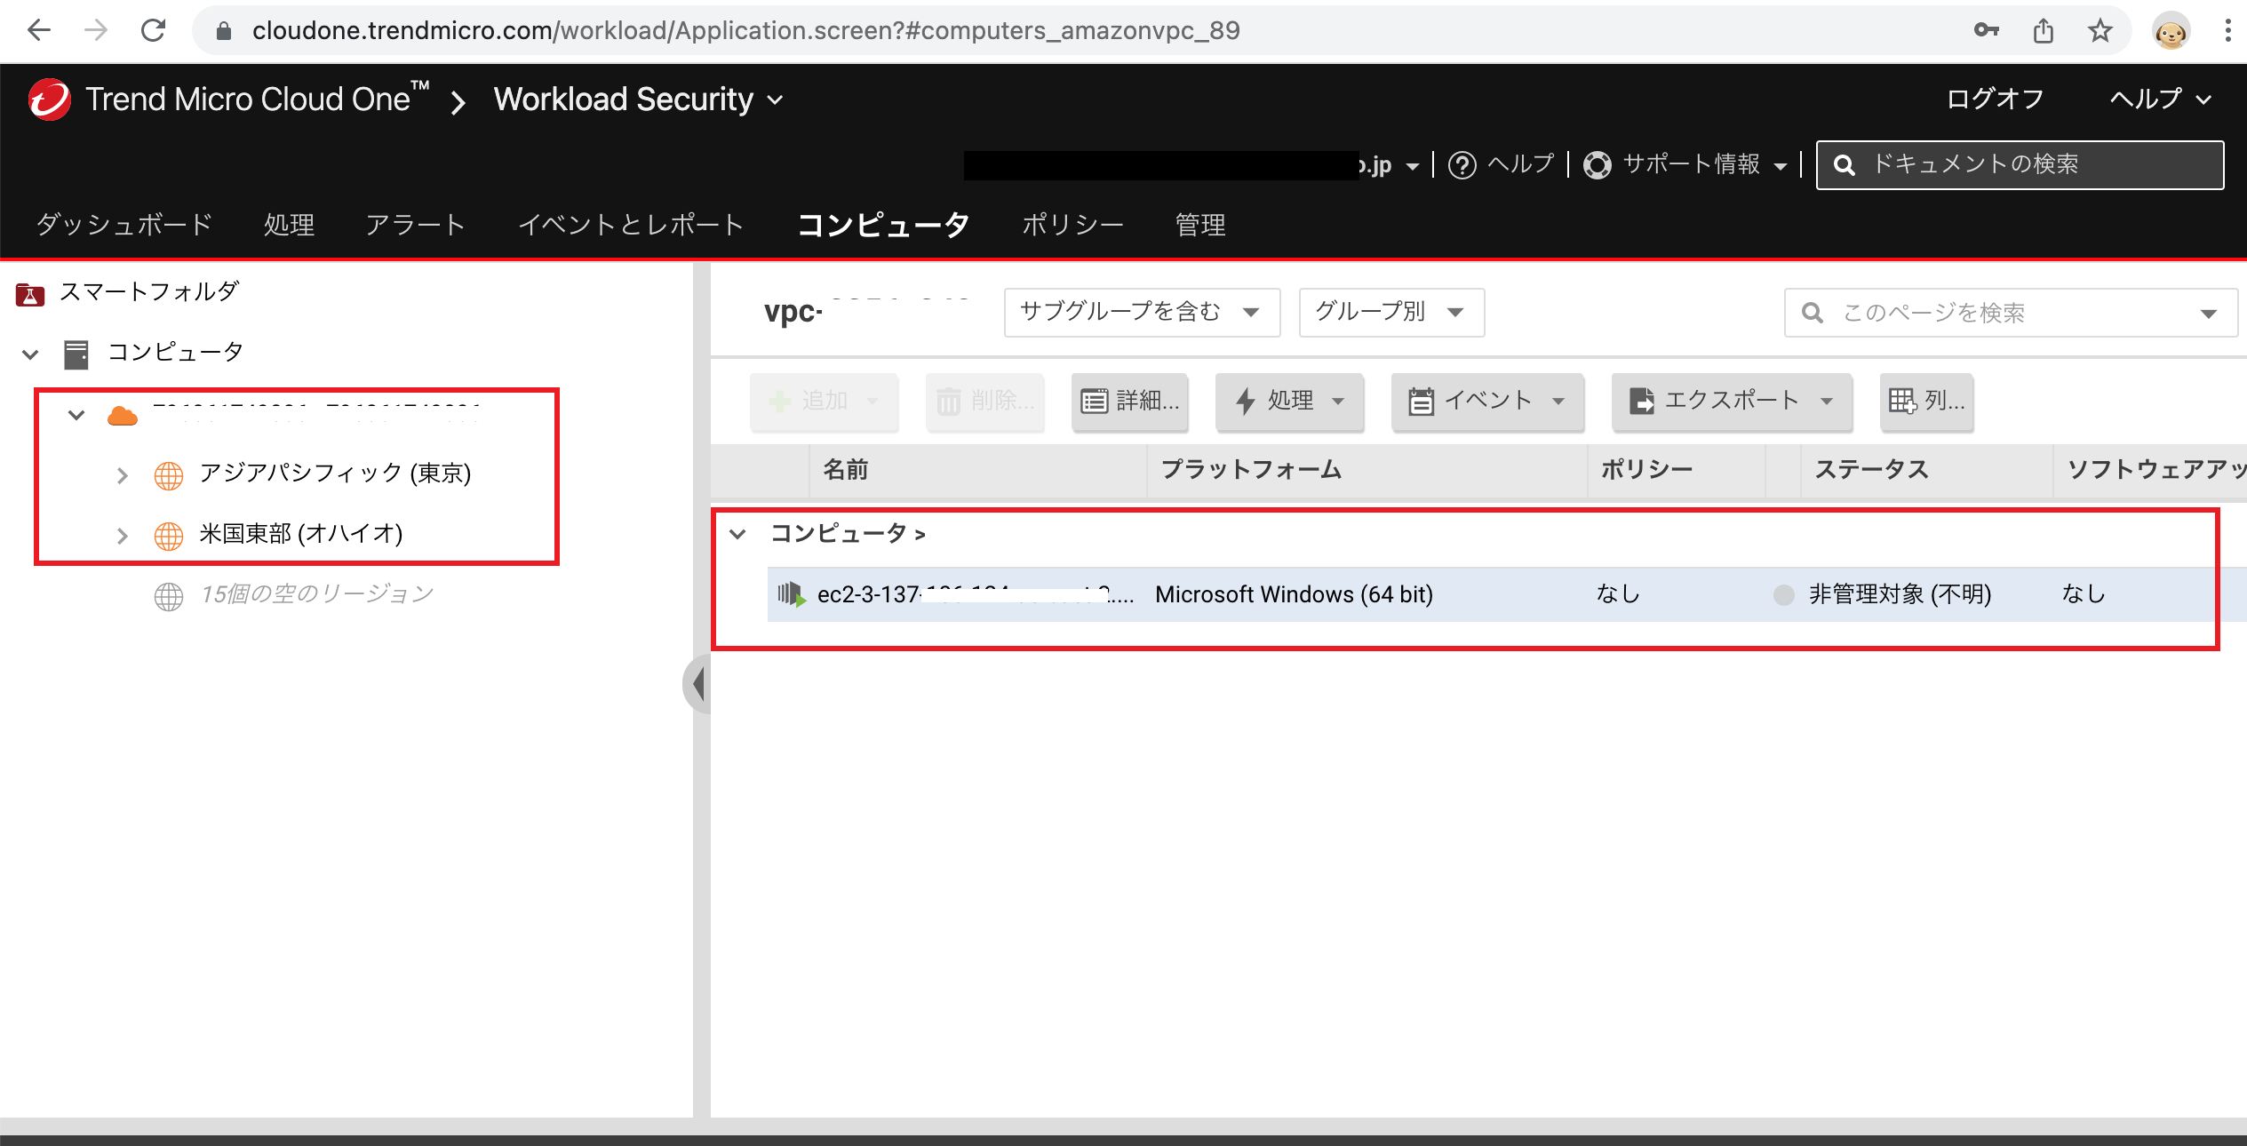
Task: Collapse the AWS account tree node
Action: [x=76, y=415]
